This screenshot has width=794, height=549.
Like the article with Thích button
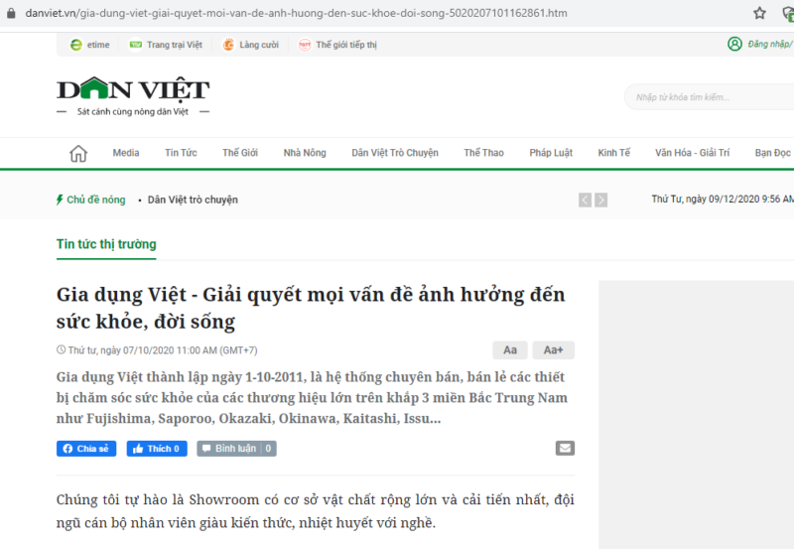click(x=157, y=448)
